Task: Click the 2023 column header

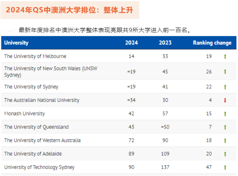Action: (165, 43)
